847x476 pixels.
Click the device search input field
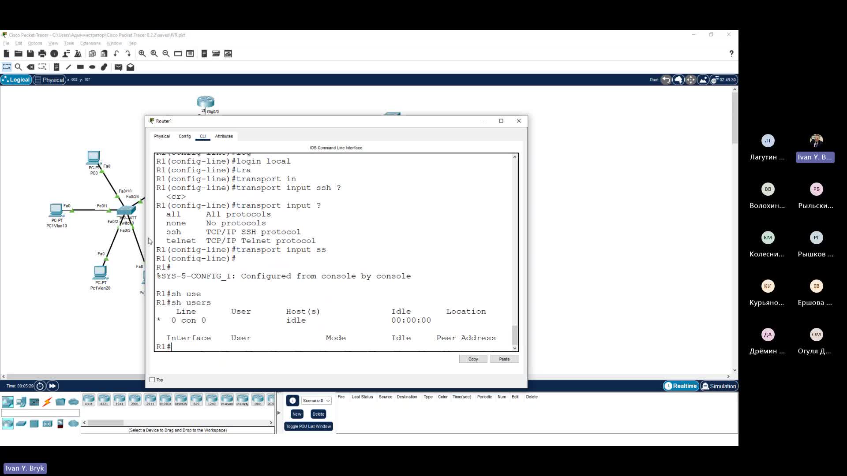(41, 413)
